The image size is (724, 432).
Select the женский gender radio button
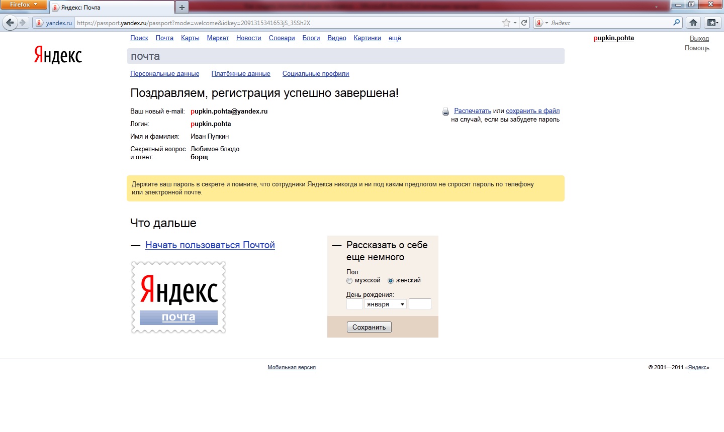click(391, 281)
